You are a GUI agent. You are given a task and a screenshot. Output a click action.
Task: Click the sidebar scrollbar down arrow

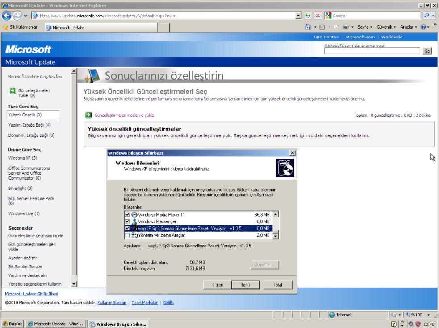[74, 284]
